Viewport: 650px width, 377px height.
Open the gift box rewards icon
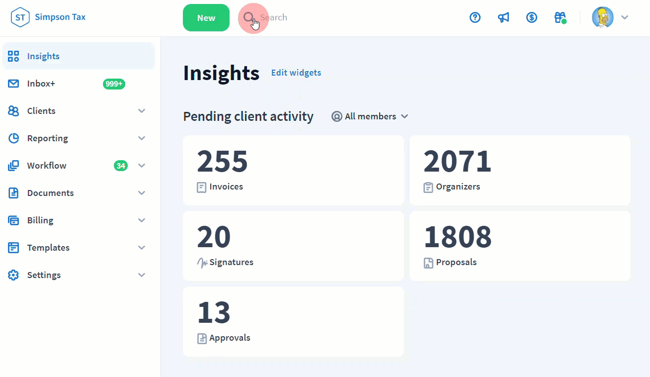pyautogui.click(x=560, y=18)
